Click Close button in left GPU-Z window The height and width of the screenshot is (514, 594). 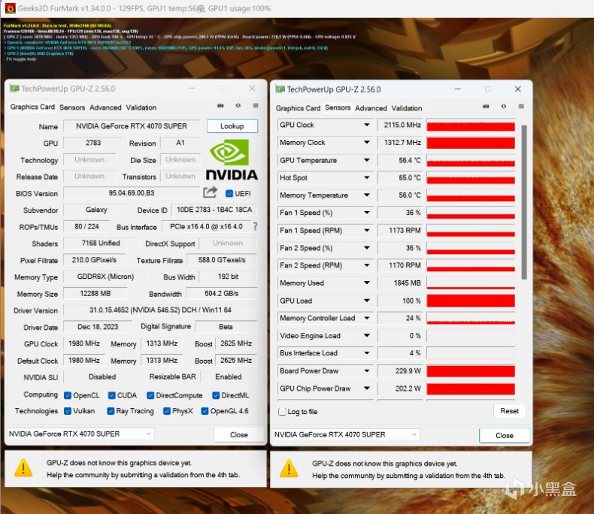tap(238, 434)
